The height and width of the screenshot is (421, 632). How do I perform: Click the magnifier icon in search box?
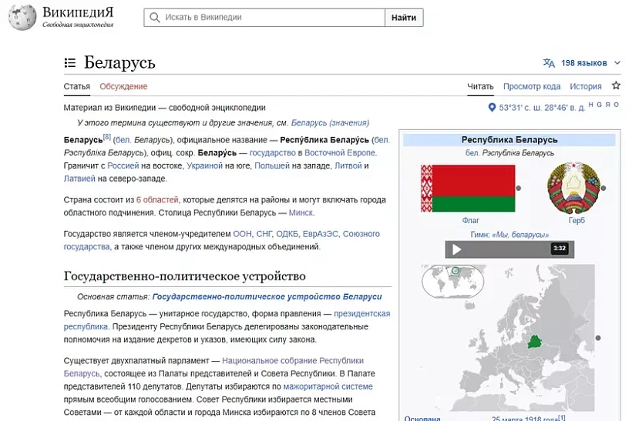[x=156, y=18]
